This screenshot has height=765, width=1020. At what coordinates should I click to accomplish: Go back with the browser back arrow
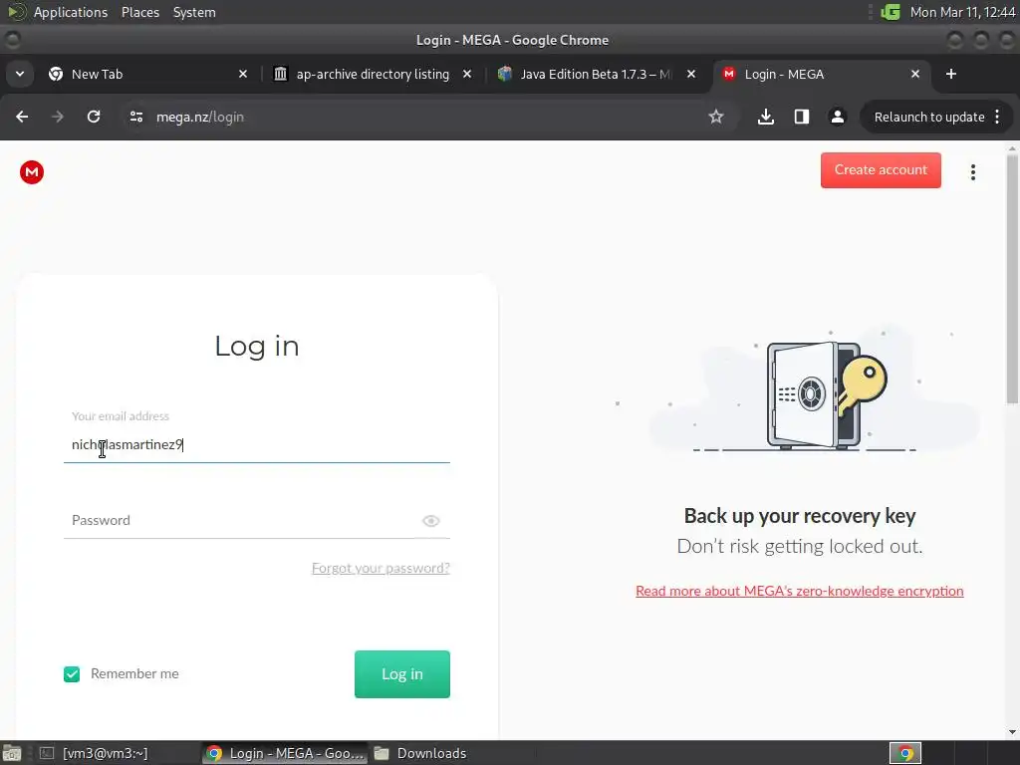click(22, 117)
